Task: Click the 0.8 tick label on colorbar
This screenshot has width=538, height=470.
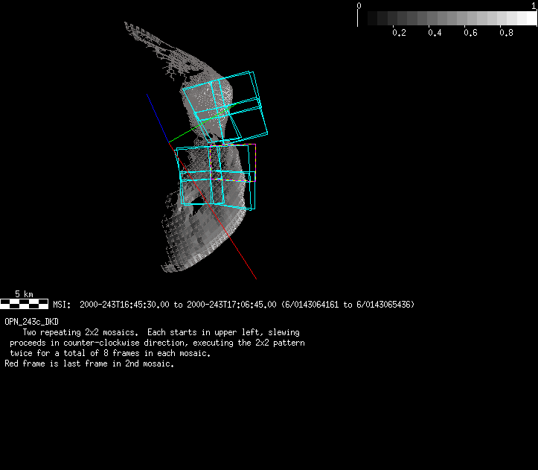Action: pyautogui.click(x=506, y=33)
